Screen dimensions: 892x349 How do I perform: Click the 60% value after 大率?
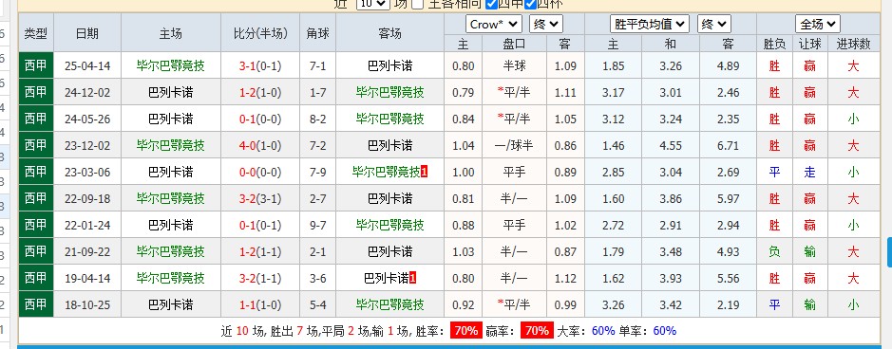603,331
